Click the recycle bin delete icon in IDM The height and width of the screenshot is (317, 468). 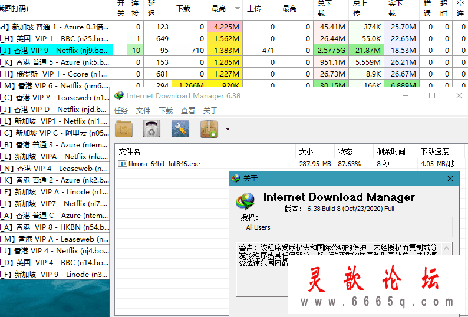pyautogui.click(x=151, y=129)
